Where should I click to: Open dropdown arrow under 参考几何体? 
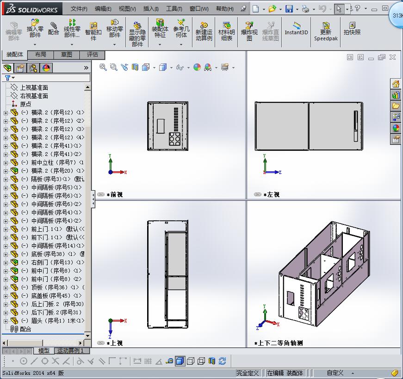pyautogui.click(x=181, y=44)
